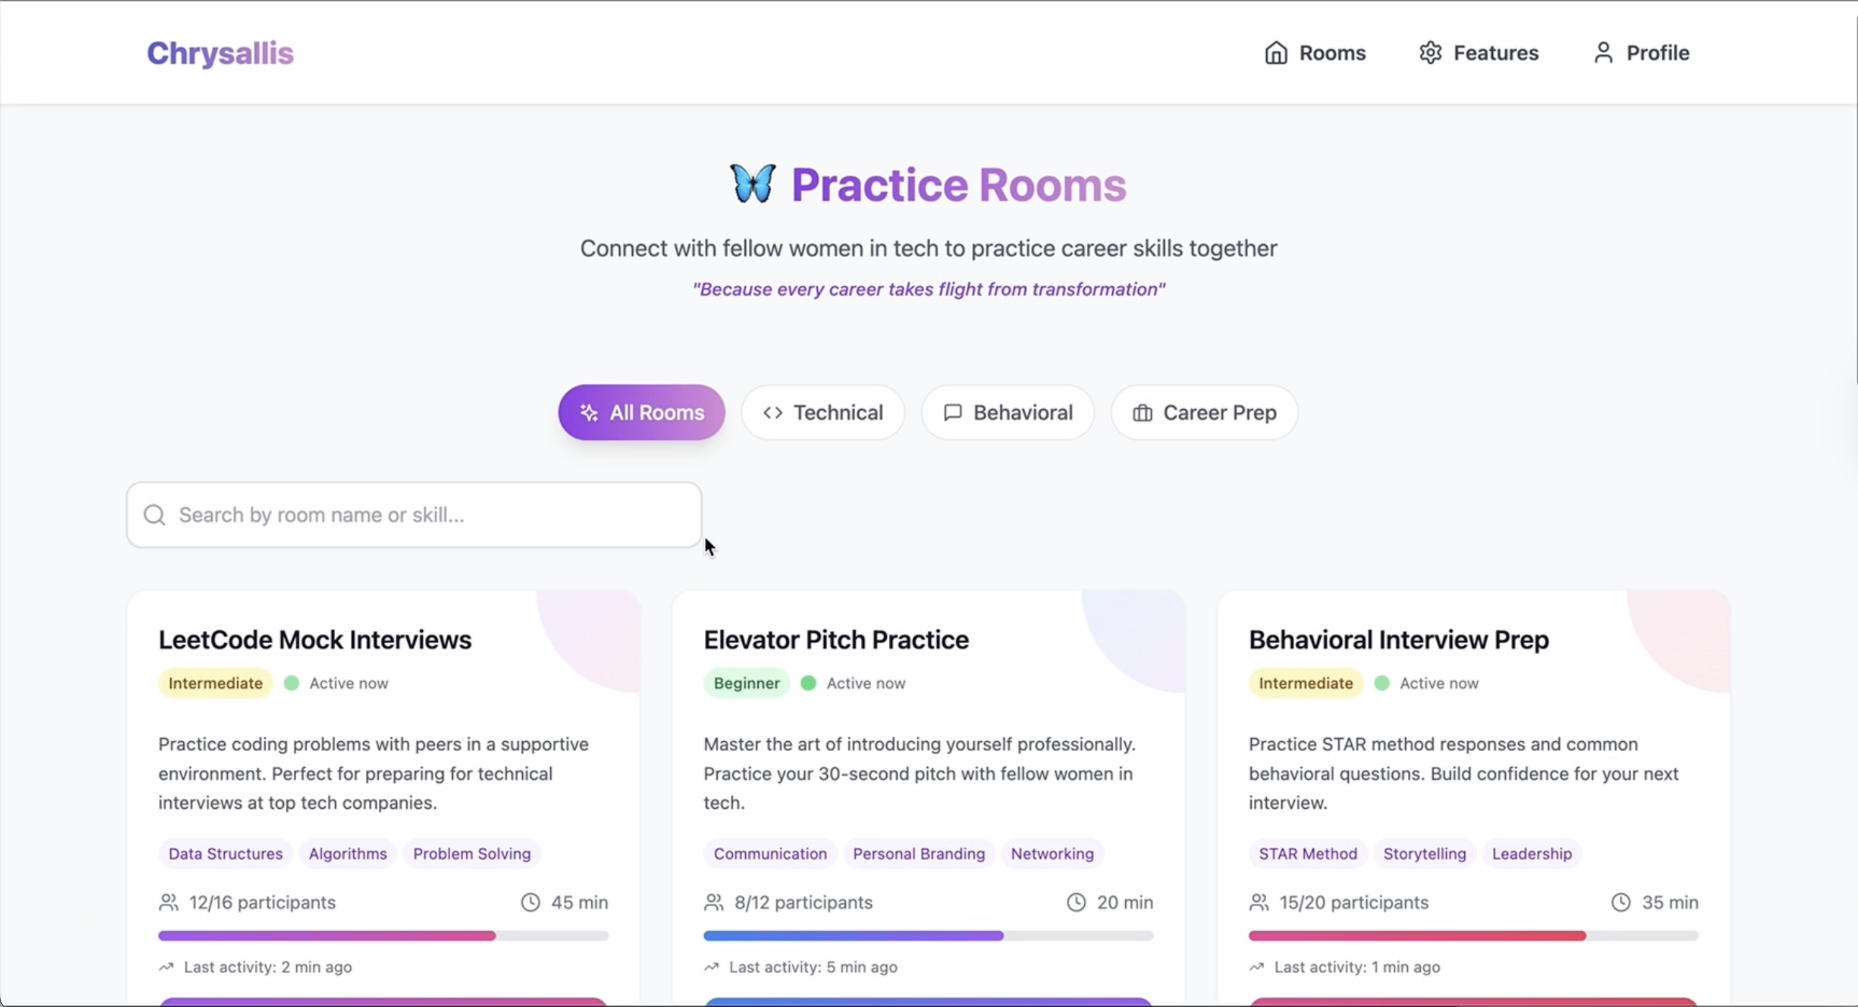Click the sparkles icon on All Rooms
The height and width of the screenshot is (1007, 1858).
click(x=589, y=413)
